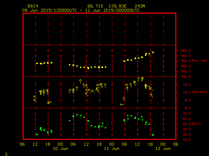The image size is (209, 156).
Task: Click the pressure axis value "965.0"
Action: click(x=186, y=51)
